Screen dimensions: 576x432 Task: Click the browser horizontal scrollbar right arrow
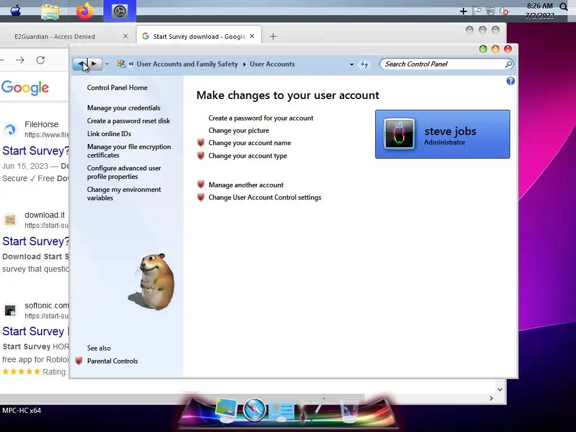click(x=491, y=398)
